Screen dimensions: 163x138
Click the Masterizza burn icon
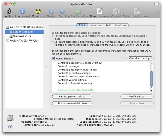(38, 11)
